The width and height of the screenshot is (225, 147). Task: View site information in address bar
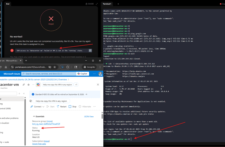[12, 67]
